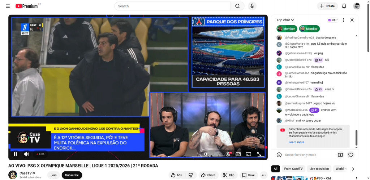Send a Super Chat dollar icon
The image size is (370, 180).
340,155
